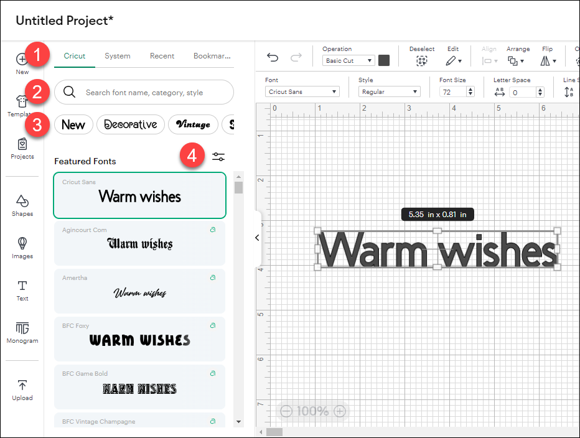Open the Monogram tool
The image size is (580, 438).
coord(22,333)
